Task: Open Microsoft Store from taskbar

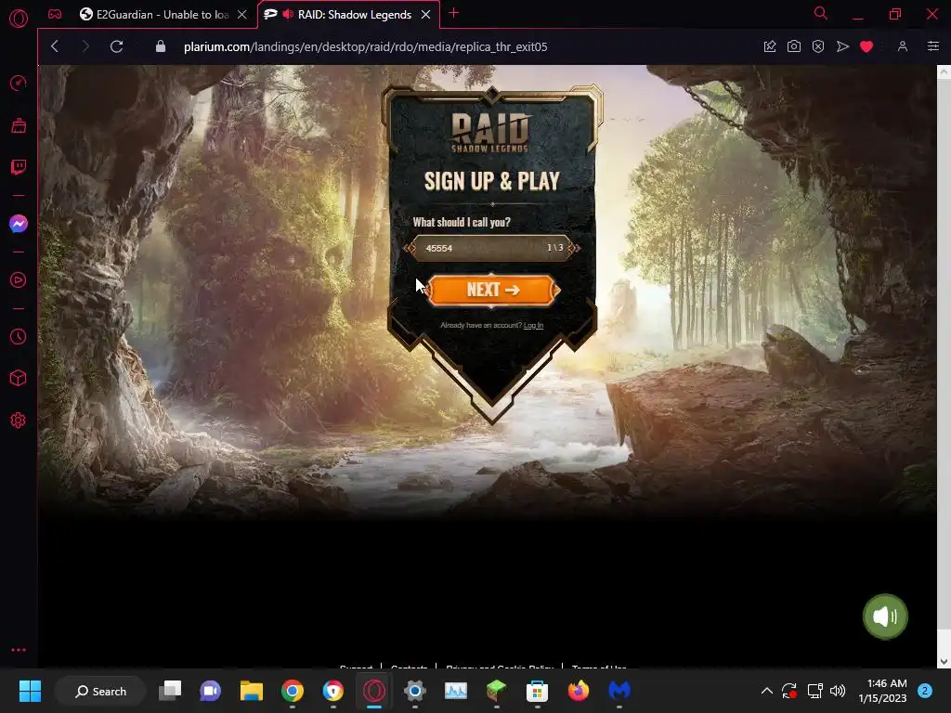Action: 537,691
